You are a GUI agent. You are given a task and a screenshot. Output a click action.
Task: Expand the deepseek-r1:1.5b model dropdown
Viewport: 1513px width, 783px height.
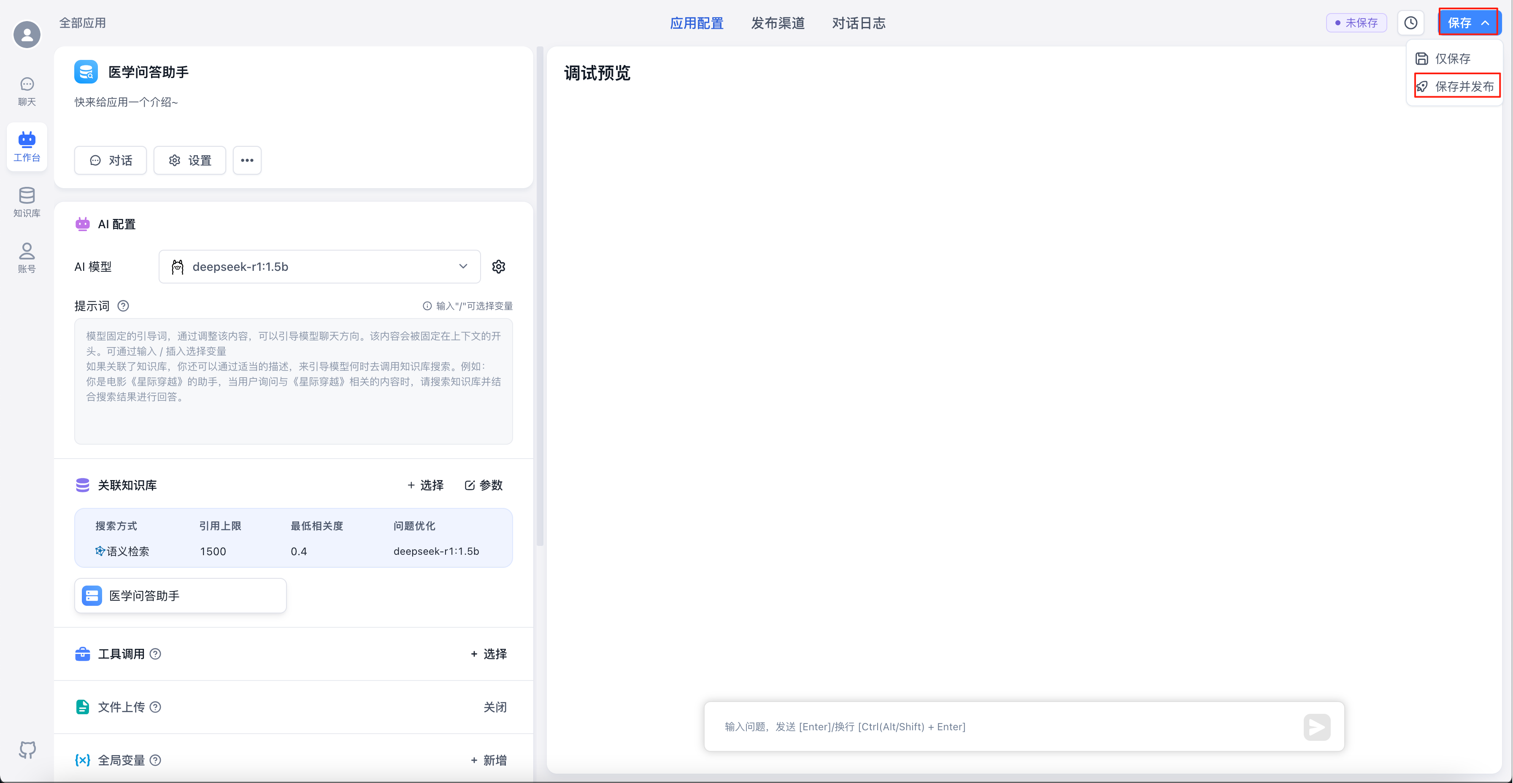click(319, 267)
